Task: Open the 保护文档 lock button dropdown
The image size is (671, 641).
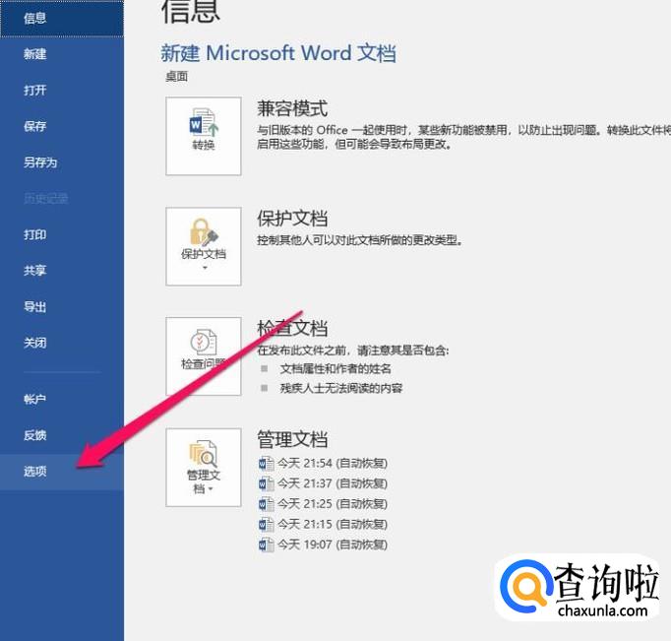Action: click(204, 246)
